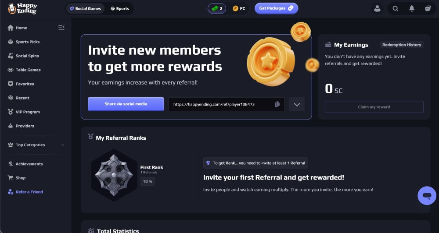Click the Get Packages button

click(x=276, y=8)
